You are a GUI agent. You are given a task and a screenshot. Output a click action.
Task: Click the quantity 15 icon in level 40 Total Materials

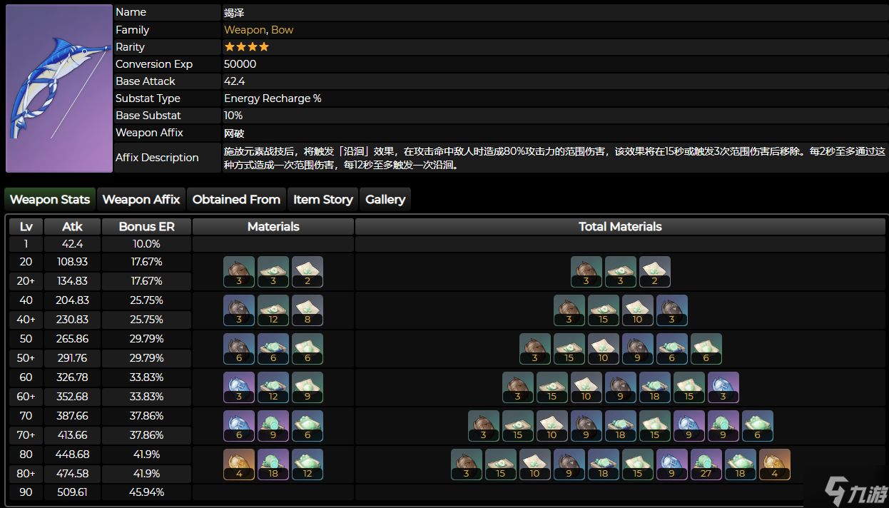coord(604,310)
